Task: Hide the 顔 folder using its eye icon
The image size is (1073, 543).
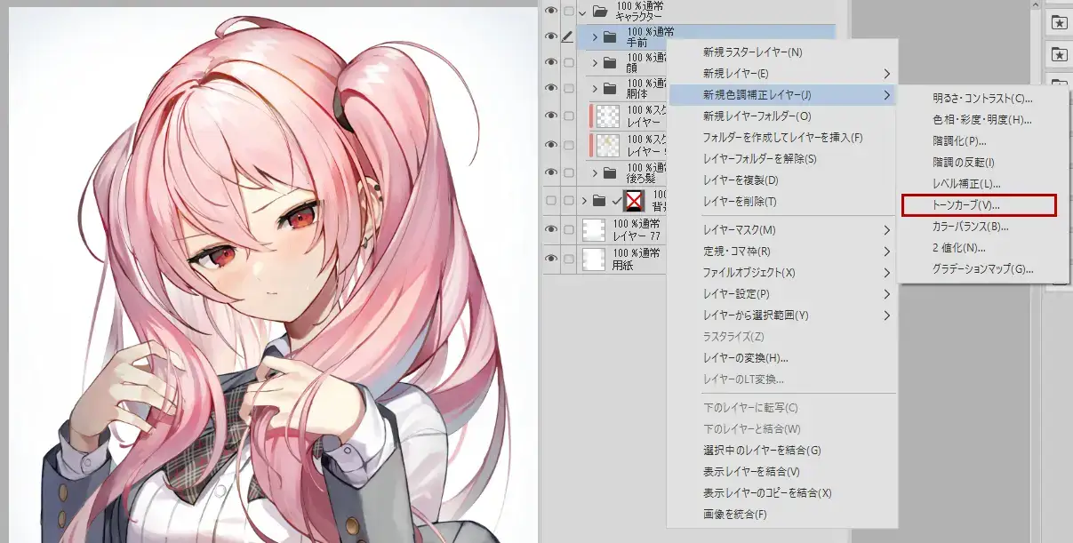Action: point(551,62)
